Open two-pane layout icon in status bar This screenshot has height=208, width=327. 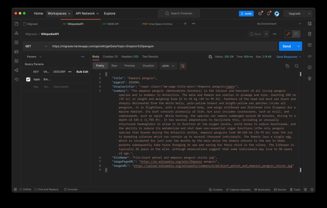[305, 190]
